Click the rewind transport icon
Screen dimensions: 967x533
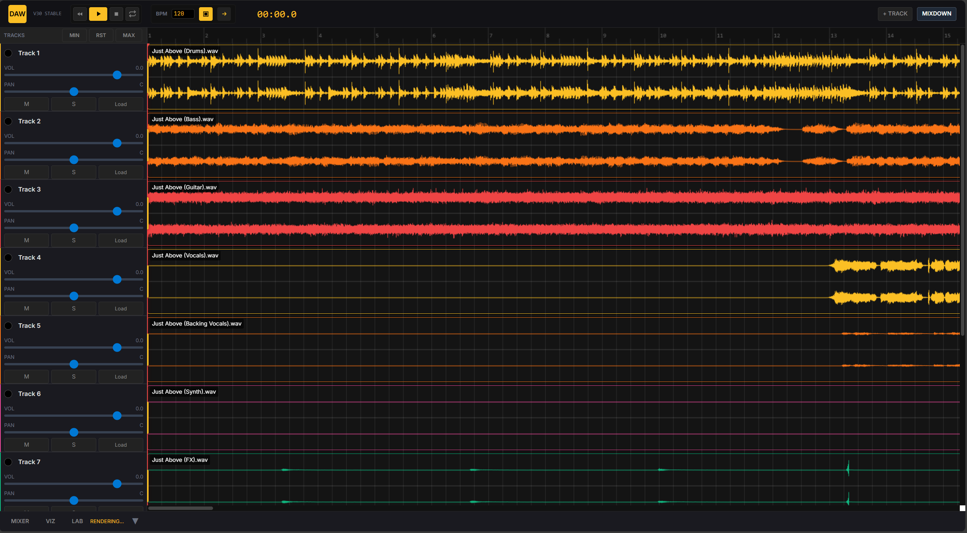[80, 14]
